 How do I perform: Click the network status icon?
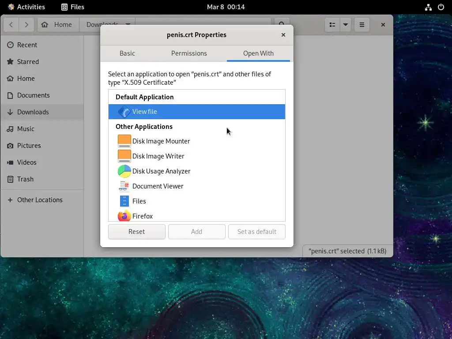click(428, 7)
